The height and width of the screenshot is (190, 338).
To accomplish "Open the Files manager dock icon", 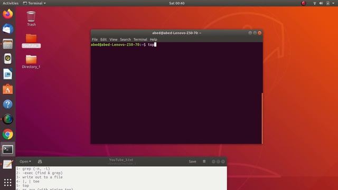I will point(8,44).
